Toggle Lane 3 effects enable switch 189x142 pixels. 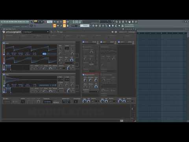[119, 42]
